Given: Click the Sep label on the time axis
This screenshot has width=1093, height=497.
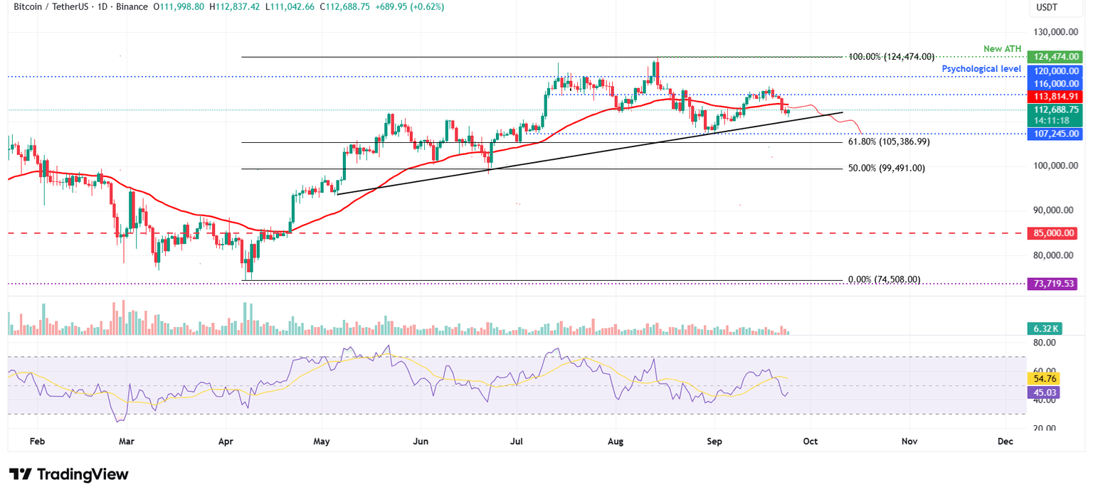Looking at the screenshot, I should (x=714, y=442).
